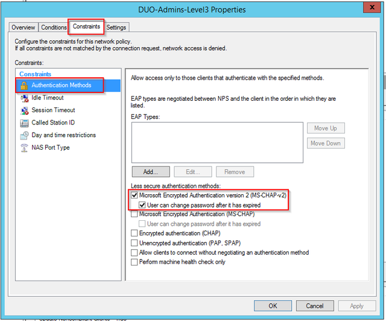
Task: Switch to the Conditions tab
Action: pyautogui.click(x=54, y=27)
